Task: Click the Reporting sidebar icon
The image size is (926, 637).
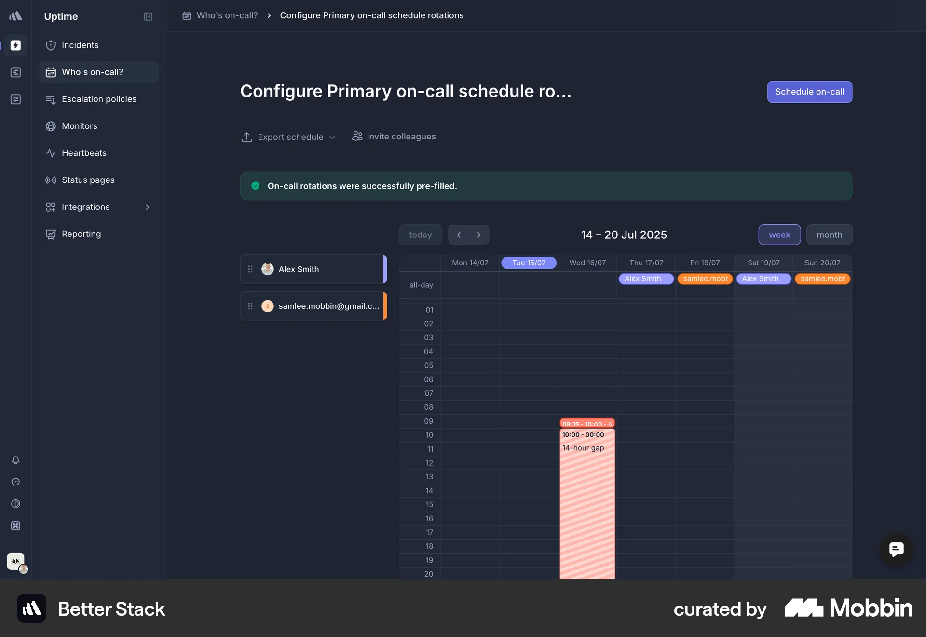Action: (51, 234)
